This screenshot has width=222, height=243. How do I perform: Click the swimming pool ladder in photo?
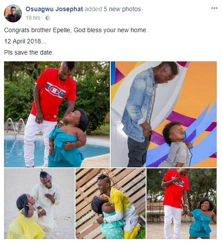16,126
